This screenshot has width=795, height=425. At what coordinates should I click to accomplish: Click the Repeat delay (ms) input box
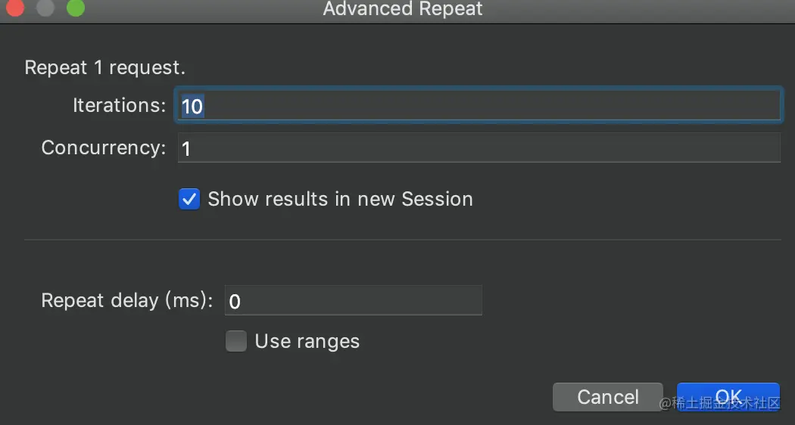click(x=353, y=301)
